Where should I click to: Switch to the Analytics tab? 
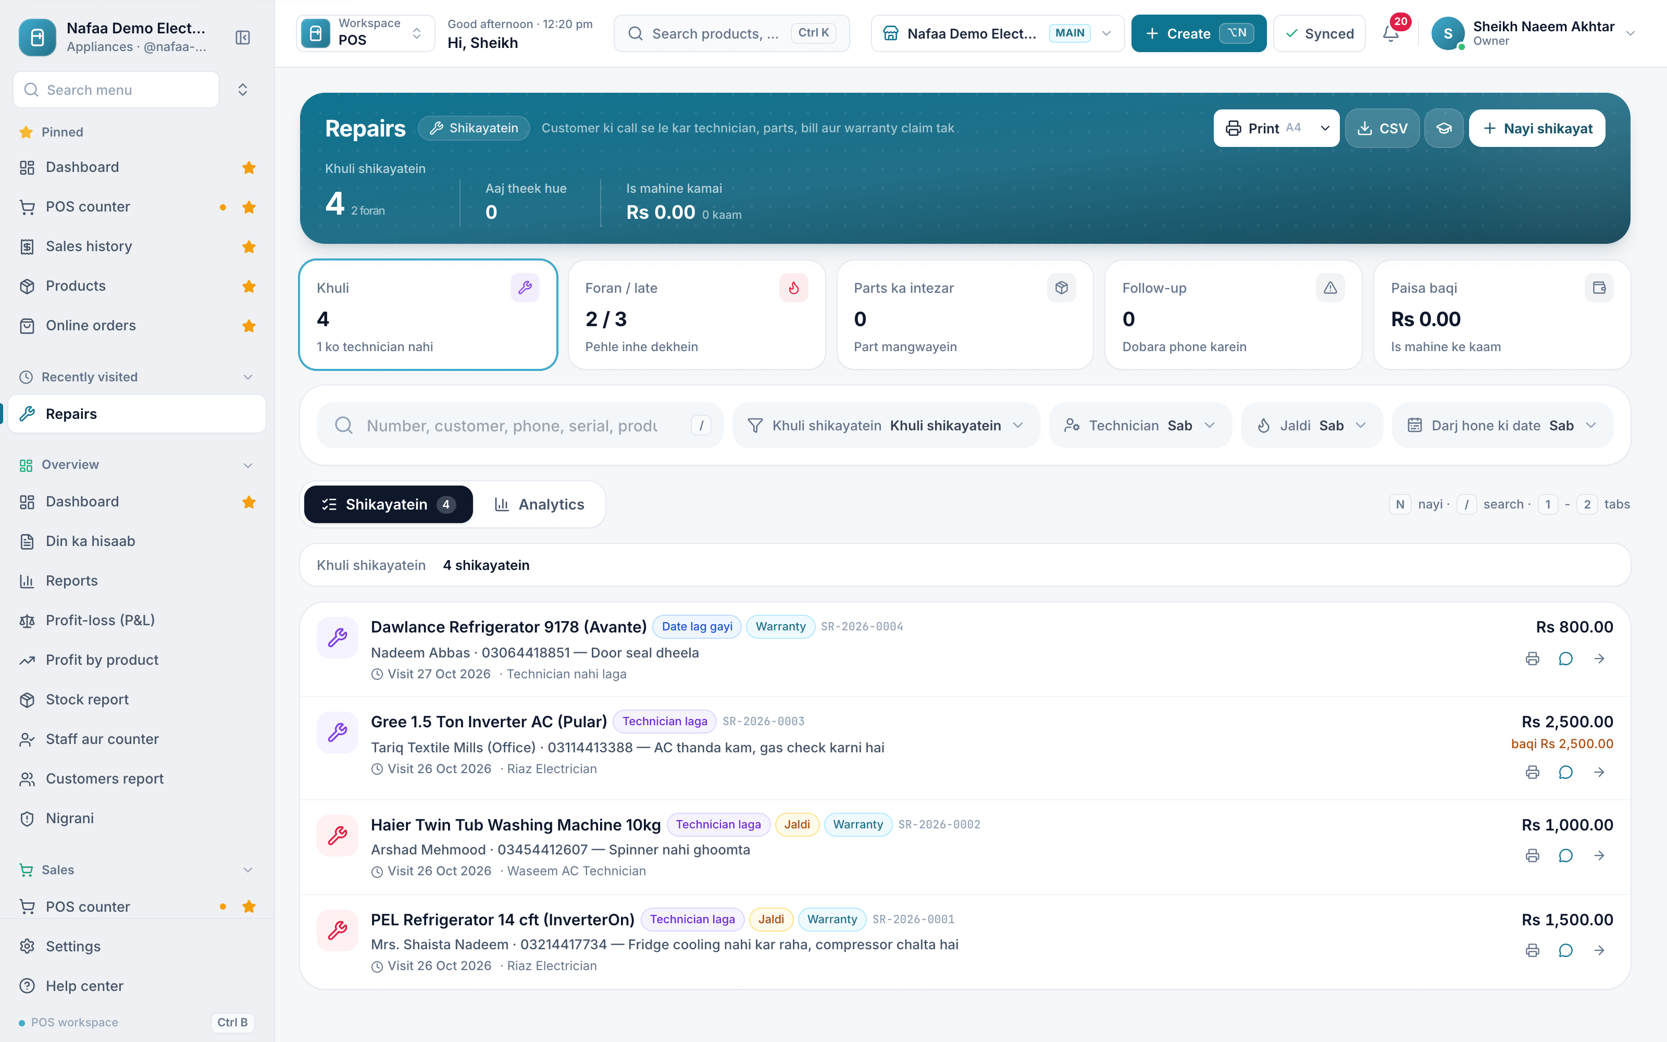tap(539, 504)
